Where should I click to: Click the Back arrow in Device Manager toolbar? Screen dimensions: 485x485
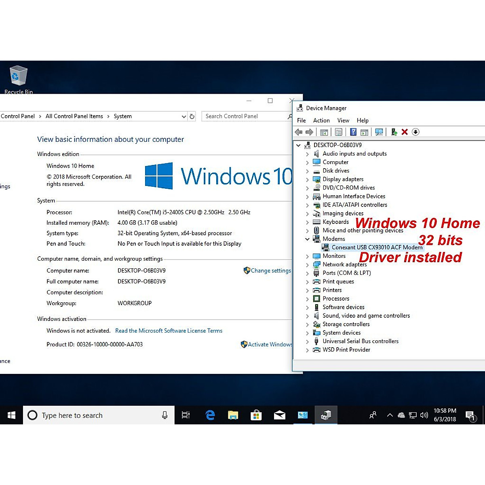pyautogui.click(x=299, y=132)
